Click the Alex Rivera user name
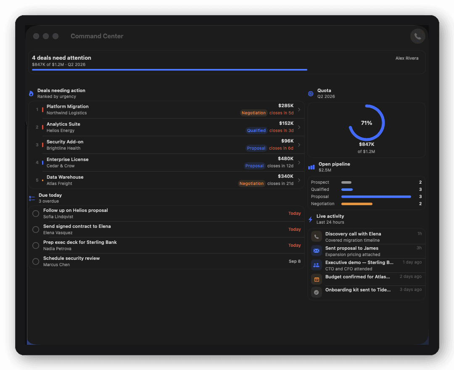This screenshot has width=454, height=370. pyautogui.click(x=407, y=58)
